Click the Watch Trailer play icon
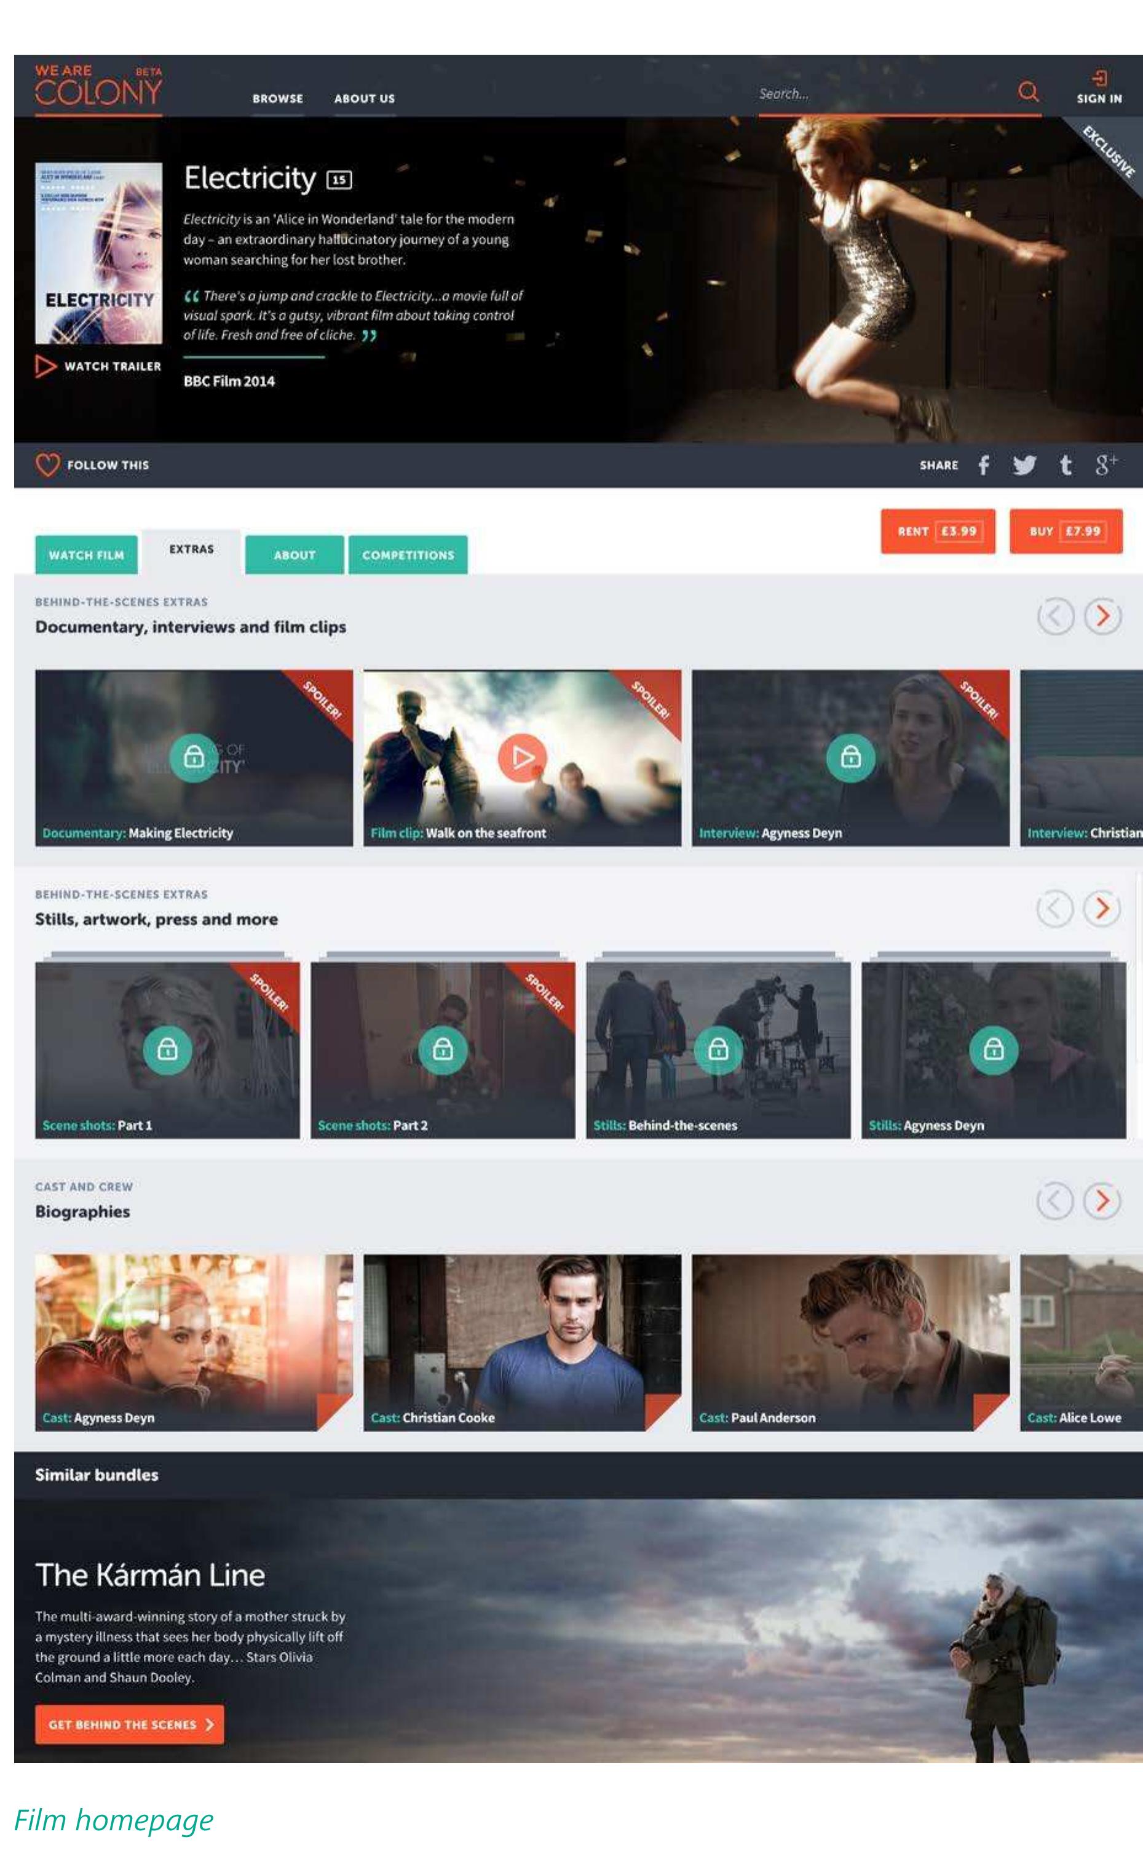Viewport: 1143px width, 1861px height. pos(45,366)
